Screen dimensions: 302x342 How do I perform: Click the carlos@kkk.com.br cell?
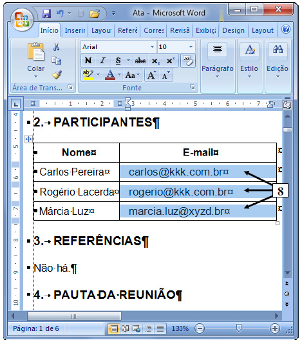click(x=198, y=172)
